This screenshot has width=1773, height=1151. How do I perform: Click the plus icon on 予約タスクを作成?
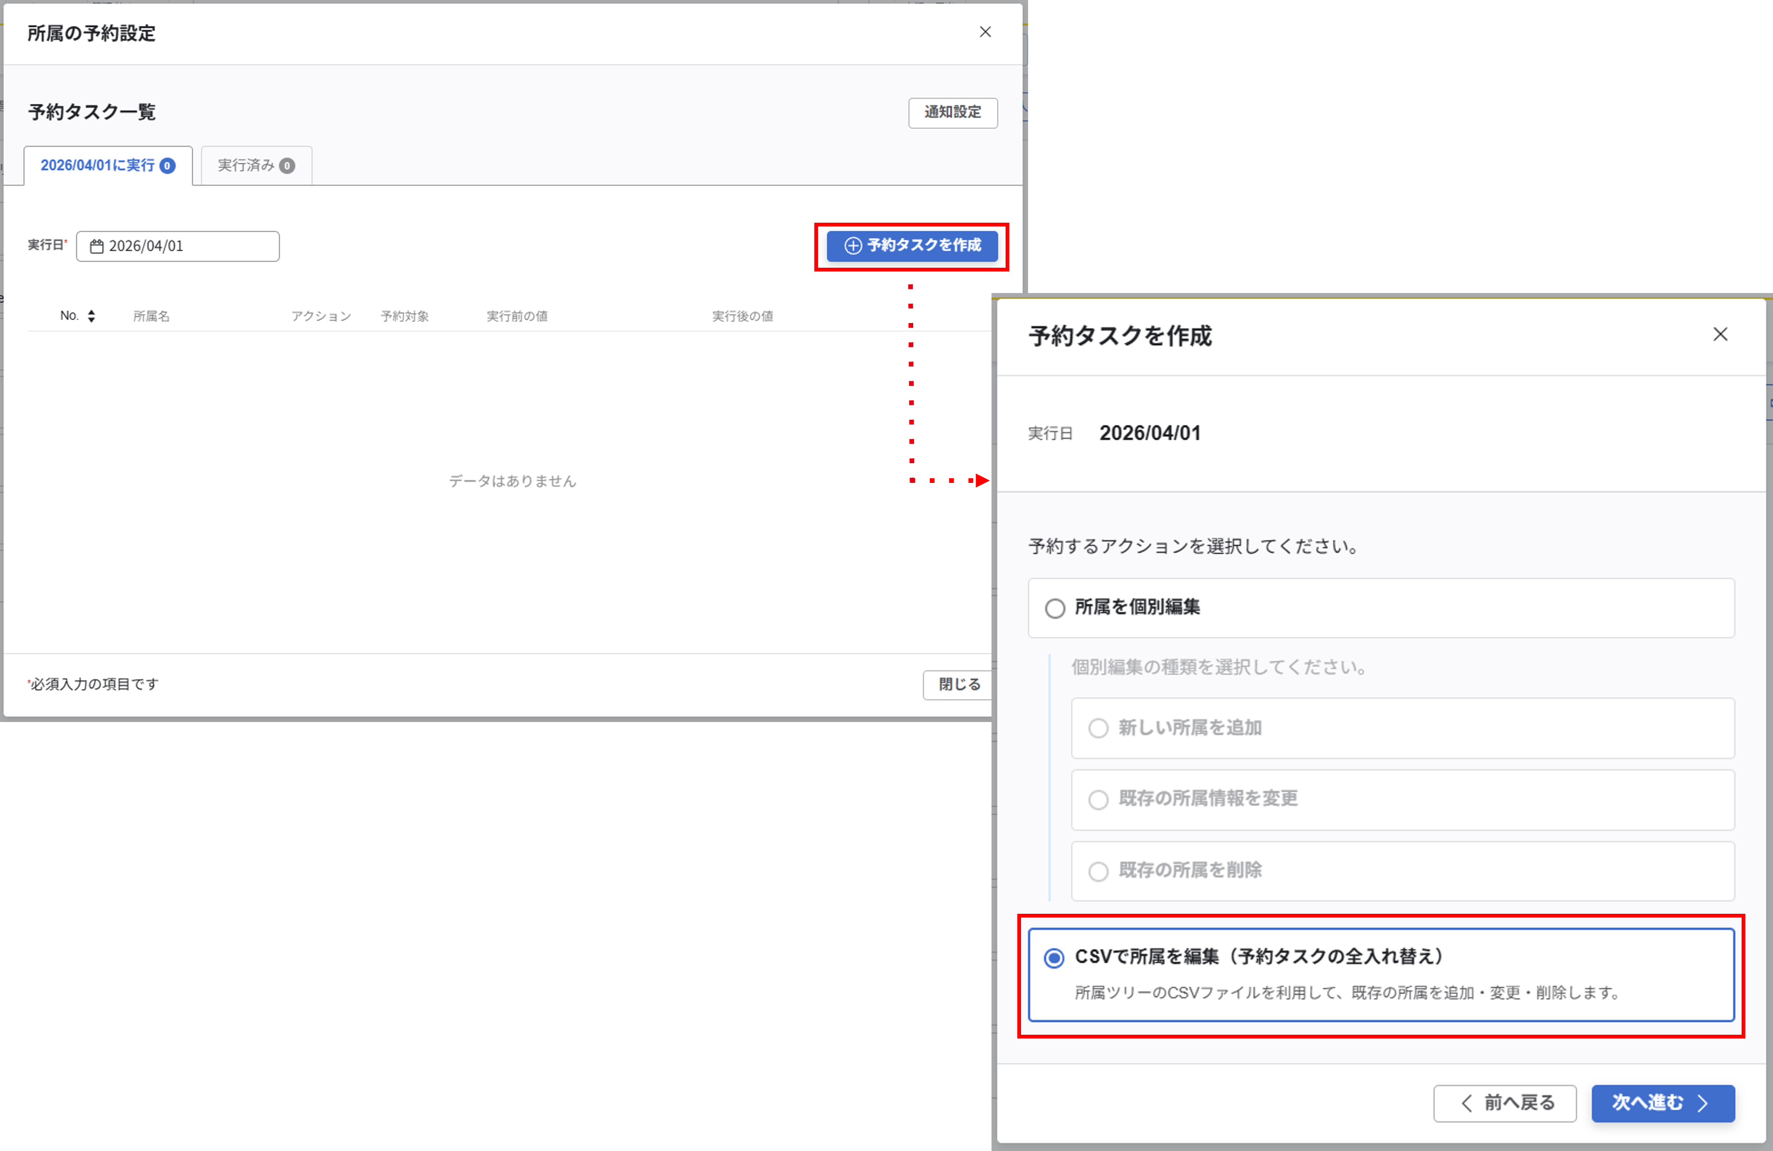pyautogui.click(x=853, y=246)
